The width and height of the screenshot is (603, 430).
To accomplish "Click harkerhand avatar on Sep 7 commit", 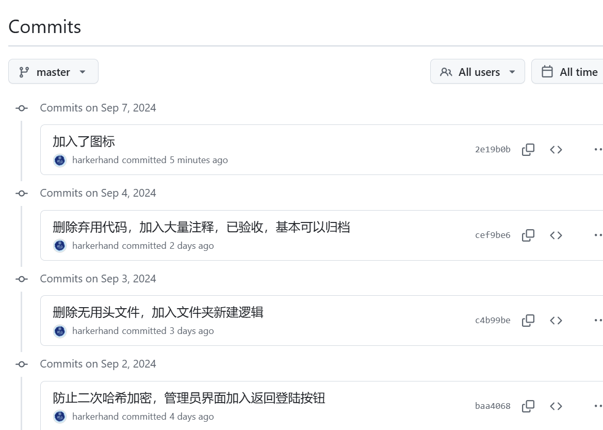I will 60,160.
